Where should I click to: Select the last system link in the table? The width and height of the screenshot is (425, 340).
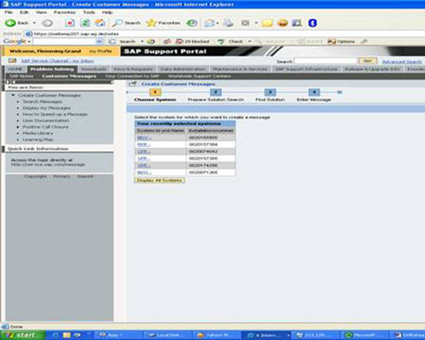point(144,173)
